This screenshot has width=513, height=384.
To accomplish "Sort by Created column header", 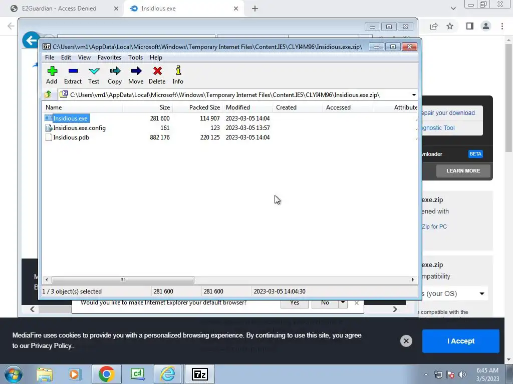I will pyautogui.click(x=298, y=107).
